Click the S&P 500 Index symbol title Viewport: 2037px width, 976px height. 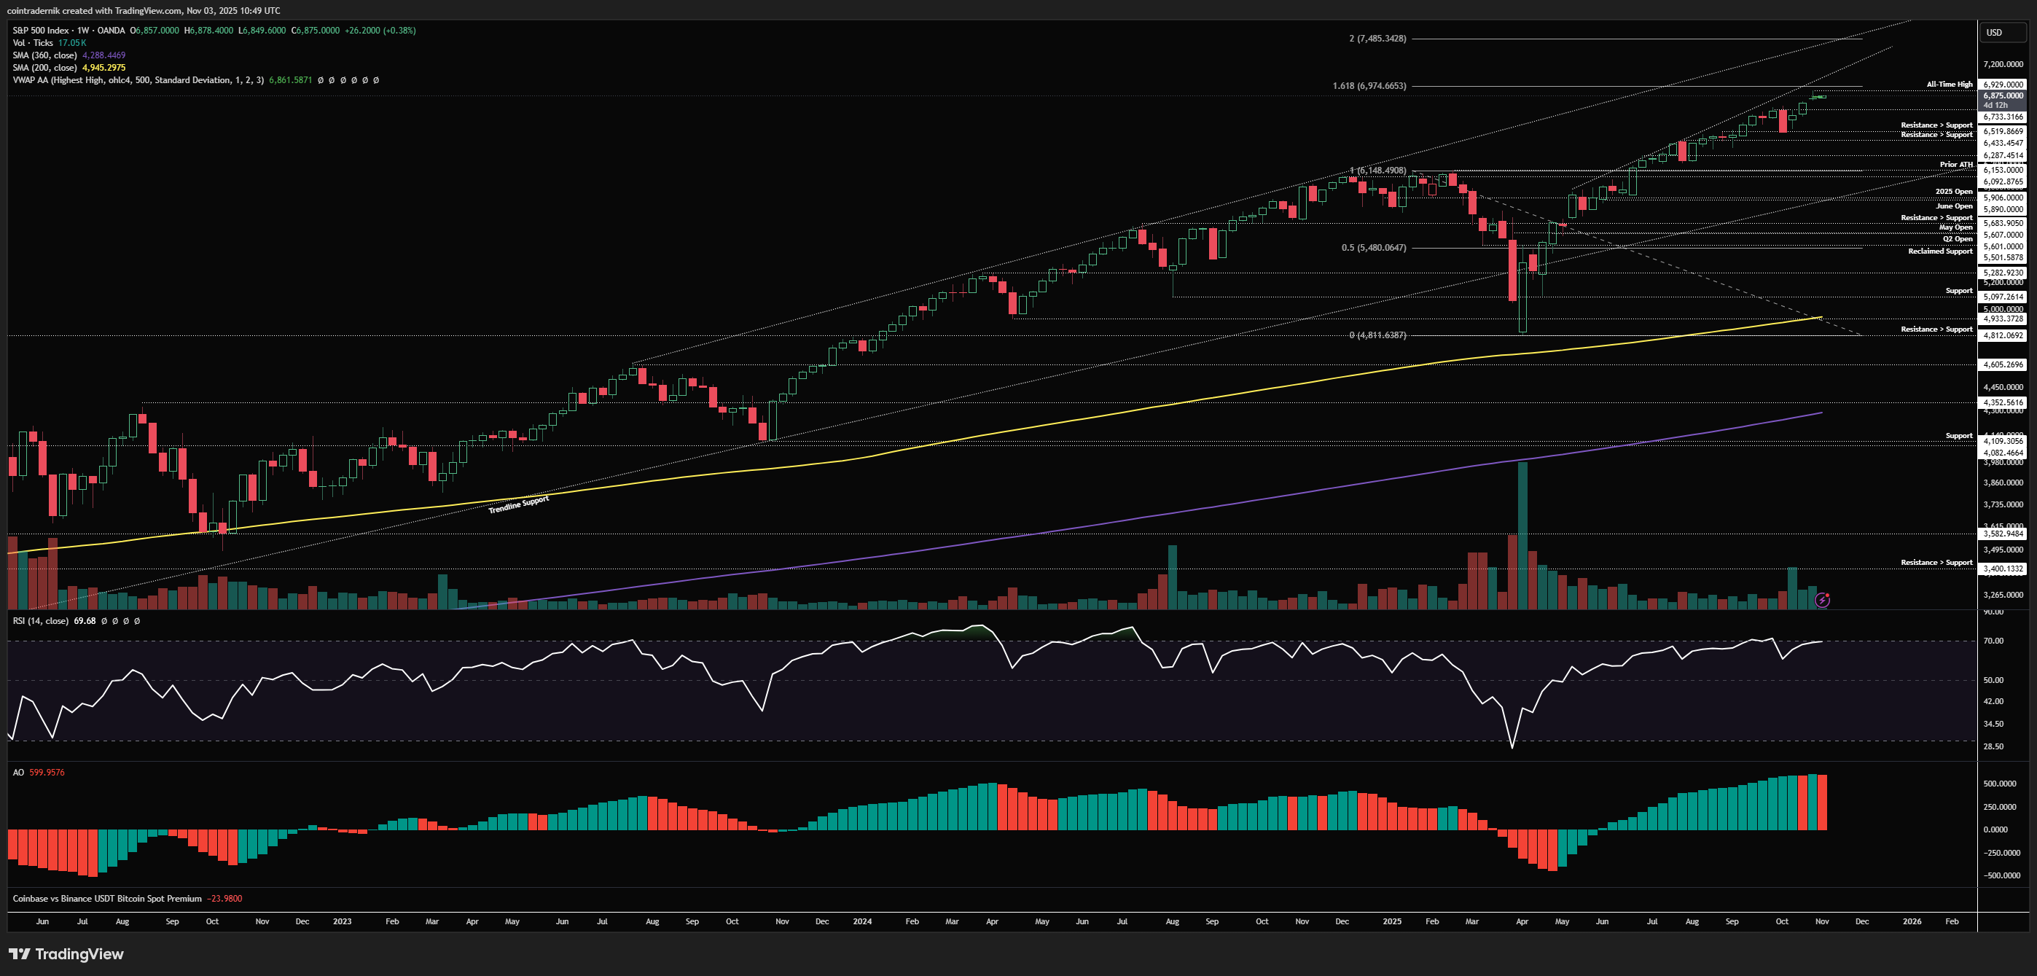41,30
